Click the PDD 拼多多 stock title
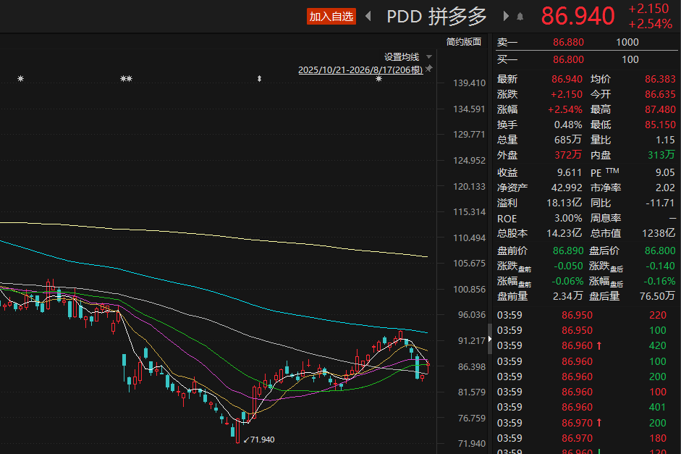 (436, 17)
